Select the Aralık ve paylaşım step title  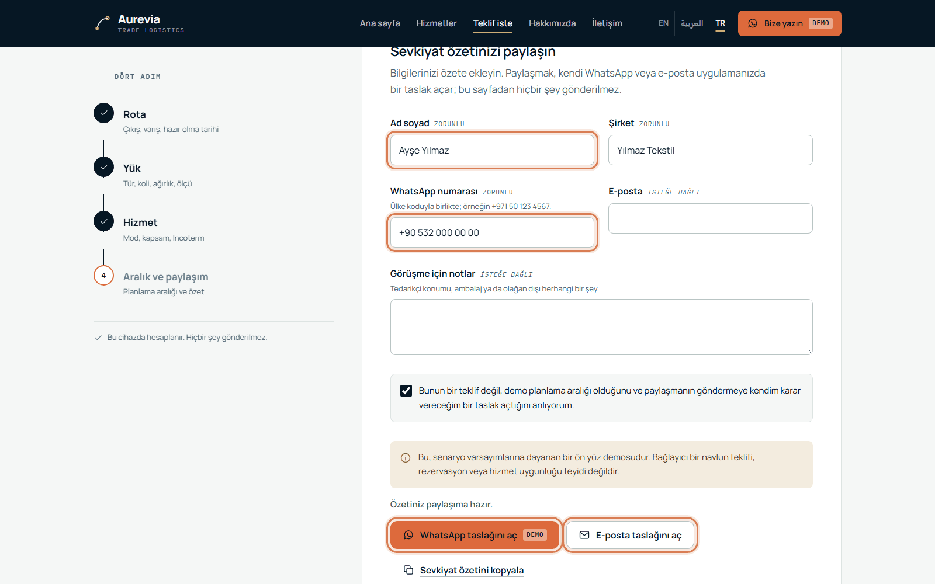[165, 277]
